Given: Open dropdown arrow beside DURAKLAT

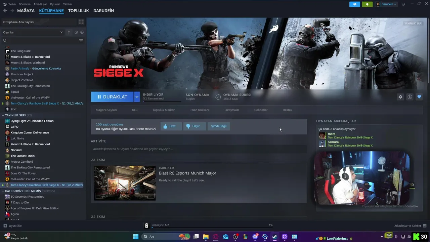Looking at the screenshot, I should 137,97.
